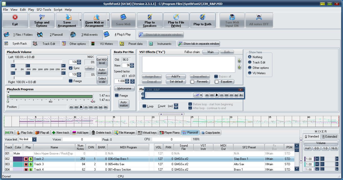
Task: Open the Script menu
Action: 58,9
